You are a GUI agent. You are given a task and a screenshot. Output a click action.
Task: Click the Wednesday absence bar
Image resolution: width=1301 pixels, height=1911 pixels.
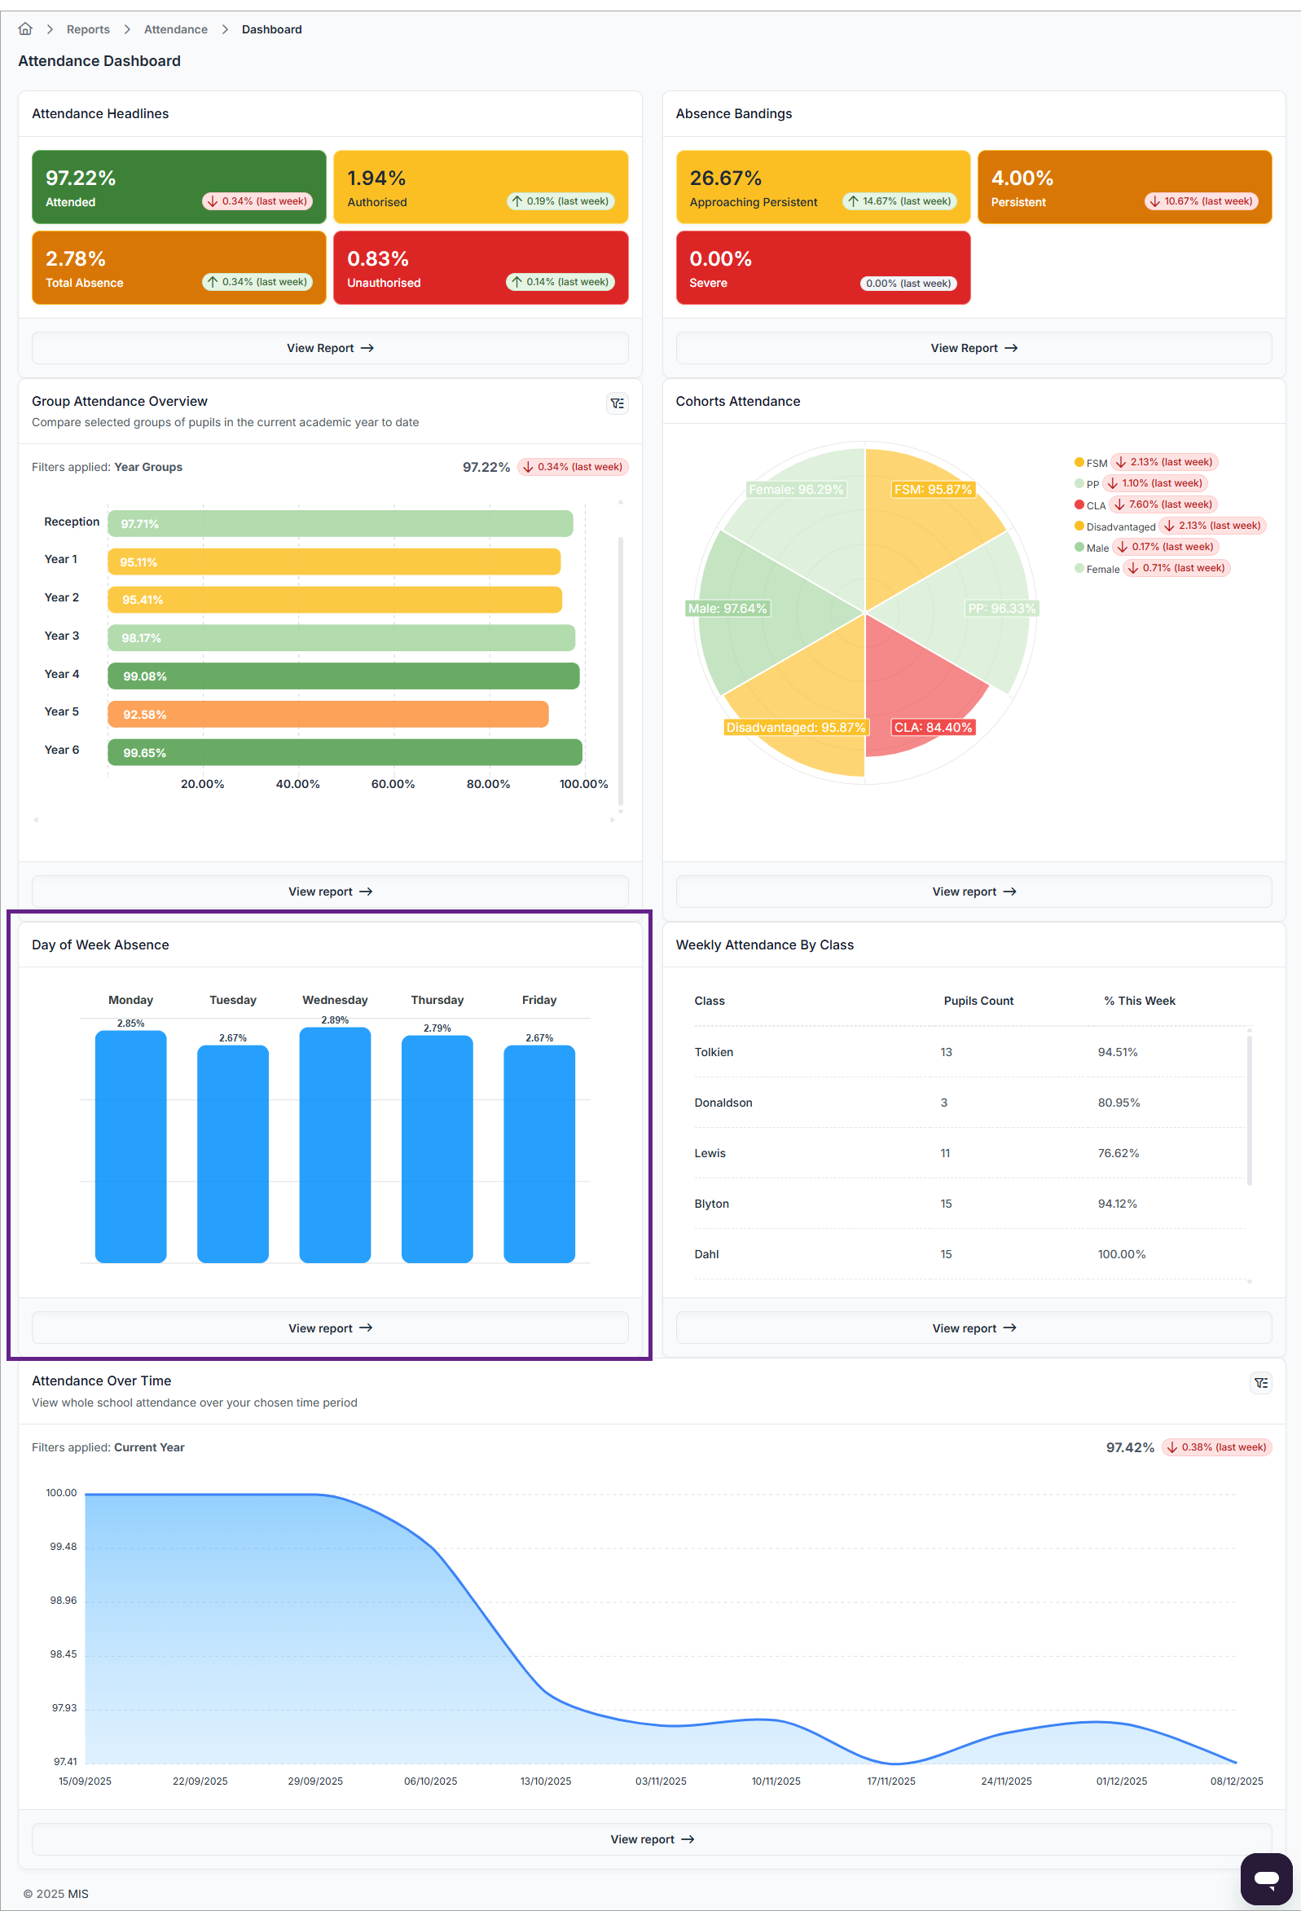coord(335,1144)
